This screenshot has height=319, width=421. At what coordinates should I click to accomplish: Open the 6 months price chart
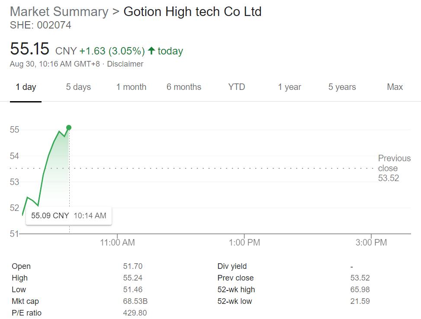[184, 87]
